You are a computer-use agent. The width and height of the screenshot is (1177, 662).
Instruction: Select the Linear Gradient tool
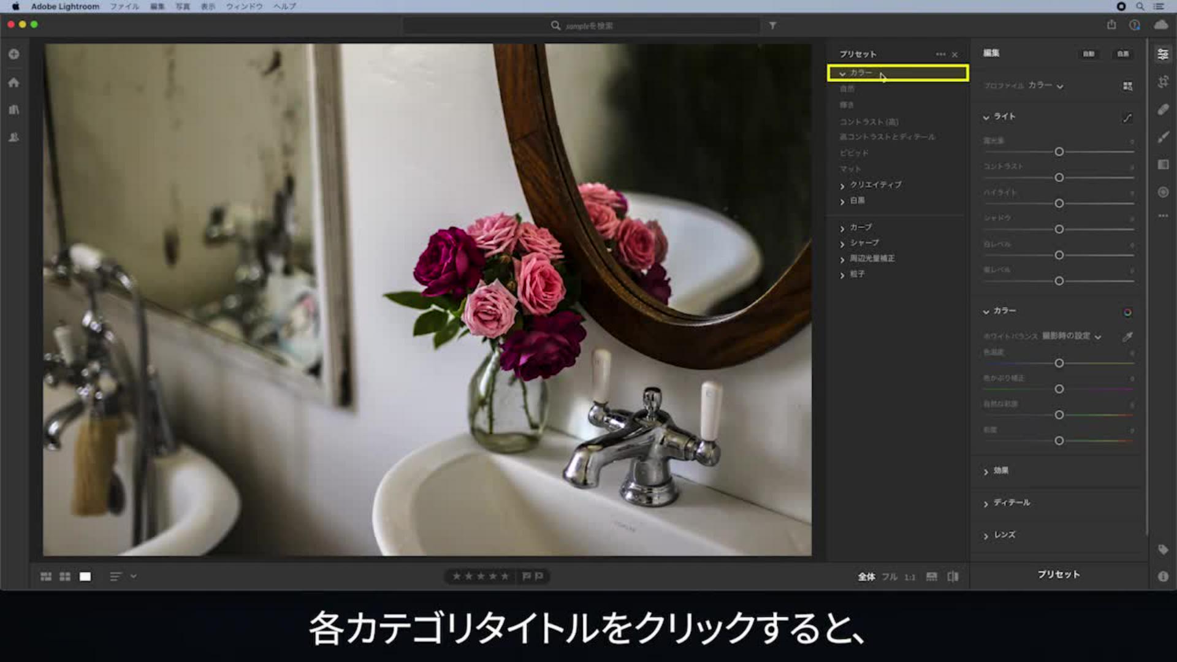[1163, 164]
